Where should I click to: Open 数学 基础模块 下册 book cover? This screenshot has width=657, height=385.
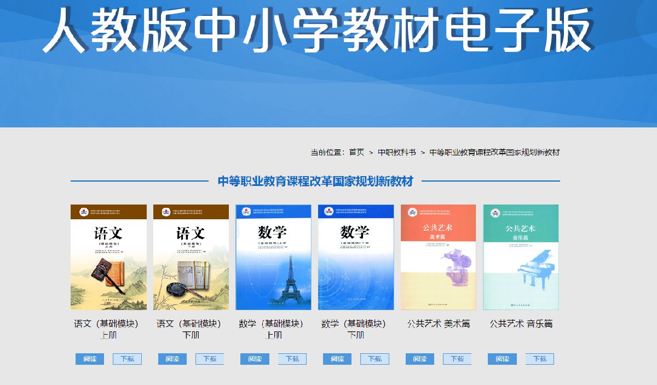click(356, 258)
